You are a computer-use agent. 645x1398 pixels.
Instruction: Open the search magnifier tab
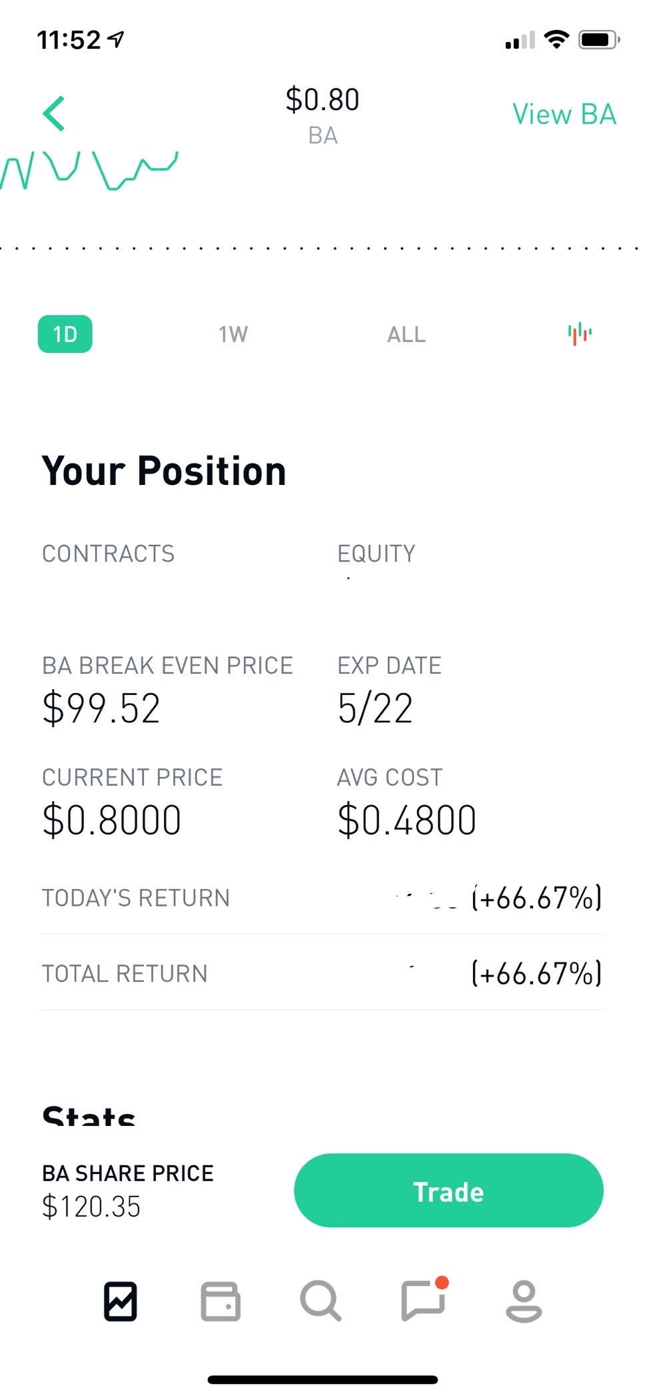[321, 1301]
